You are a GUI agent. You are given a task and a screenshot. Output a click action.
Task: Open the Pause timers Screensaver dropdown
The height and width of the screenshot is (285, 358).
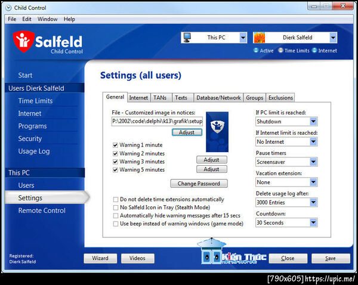313,162
